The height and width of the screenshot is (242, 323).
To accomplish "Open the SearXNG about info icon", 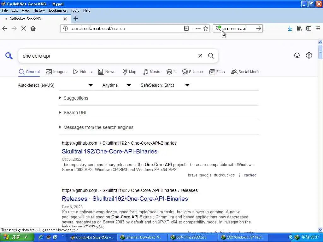I will (297, 55).
